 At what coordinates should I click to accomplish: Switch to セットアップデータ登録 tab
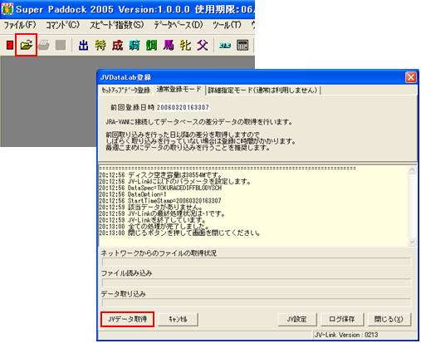pyautogui.click(x=126, y=91)
